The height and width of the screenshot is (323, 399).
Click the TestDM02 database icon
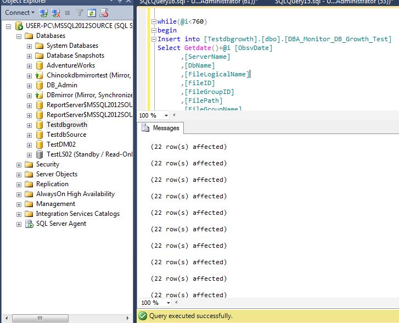coord(40,144)
